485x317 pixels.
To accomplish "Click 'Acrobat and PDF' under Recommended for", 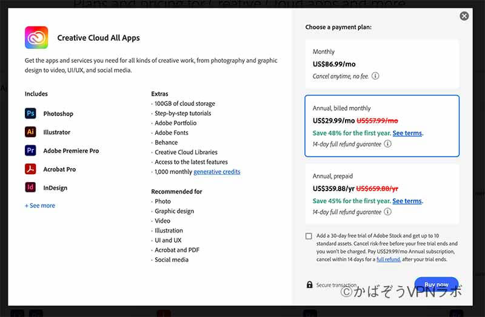I will pos(177,250).
